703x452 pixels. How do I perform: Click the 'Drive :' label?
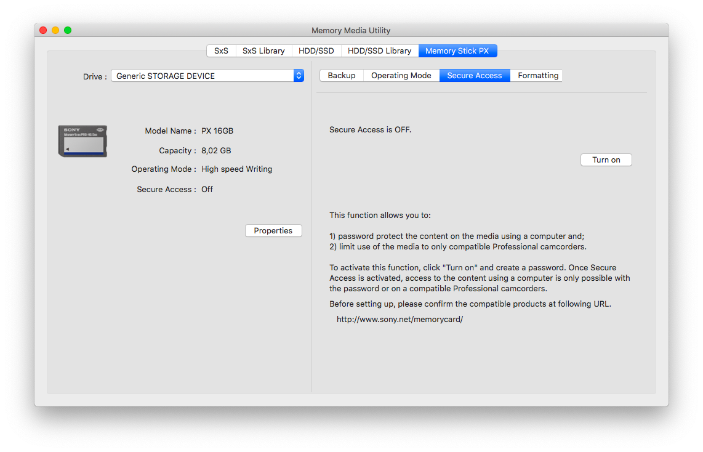[95, 77]
